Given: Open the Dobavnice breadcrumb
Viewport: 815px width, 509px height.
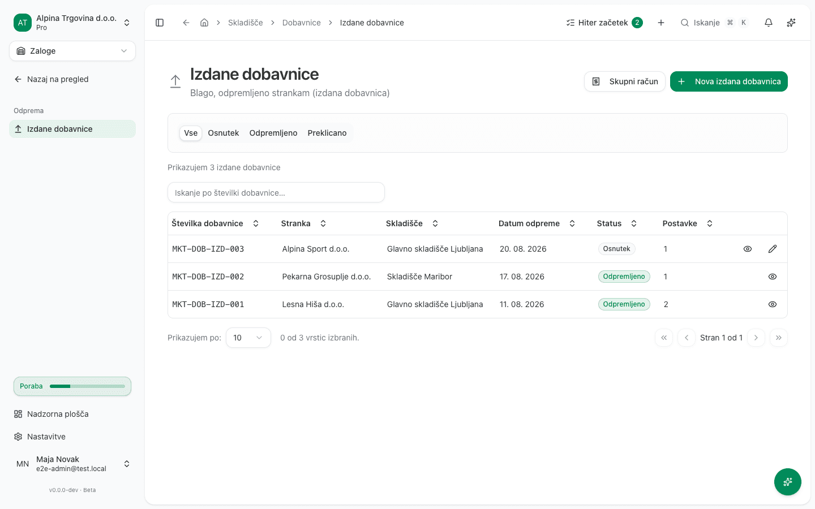Looking at the screenshot, I should point(302,23).
